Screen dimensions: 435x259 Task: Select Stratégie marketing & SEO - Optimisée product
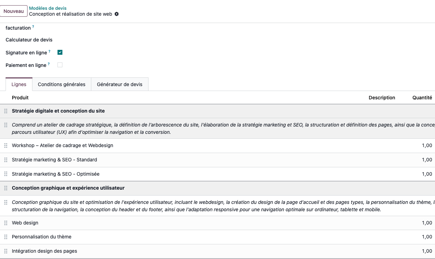(55, 174)
